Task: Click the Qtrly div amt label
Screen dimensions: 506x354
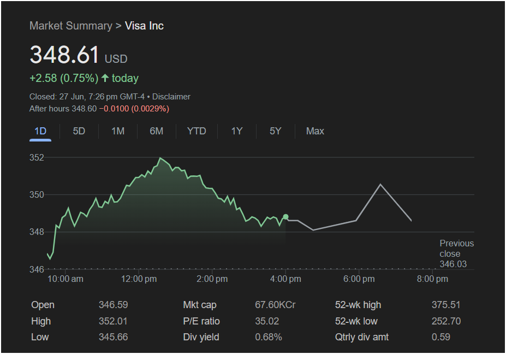Action: pyautogui.click(x=362, y=337)
